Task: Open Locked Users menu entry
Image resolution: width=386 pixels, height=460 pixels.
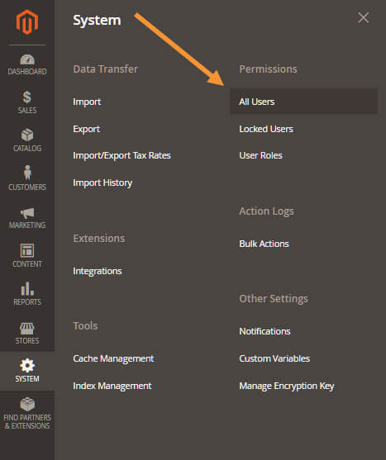Action: (266, 129)
